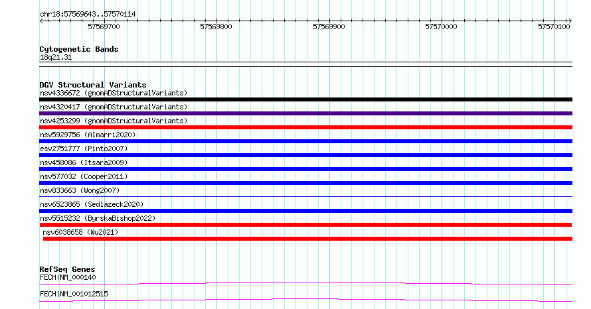Click the purple nsv4320417 variant bar
Screen dimensions: 591x309
tap(305, 113)
